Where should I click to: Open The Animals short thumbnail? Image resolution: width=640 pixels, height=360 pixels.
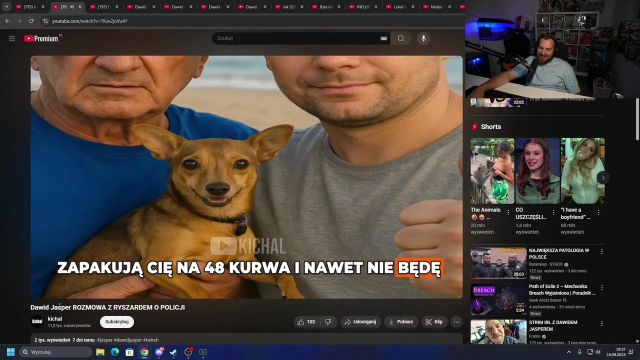492,170
